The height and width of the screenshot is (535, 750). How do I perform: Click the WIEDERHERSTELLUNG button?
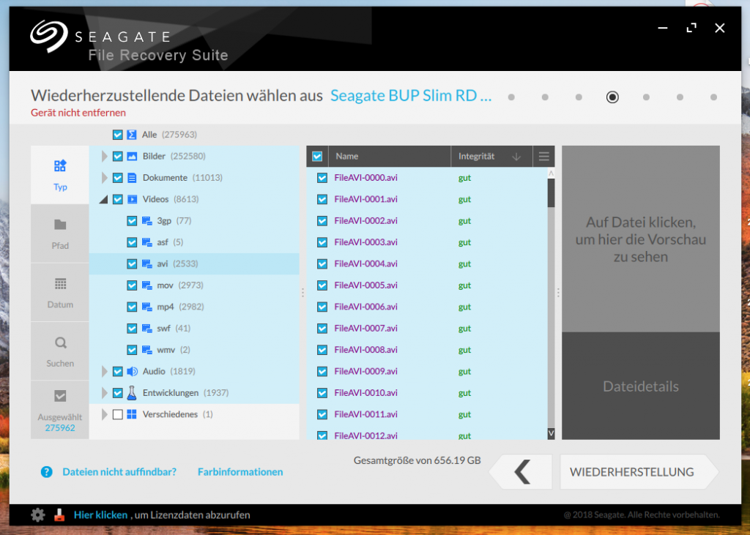point(639,472)
